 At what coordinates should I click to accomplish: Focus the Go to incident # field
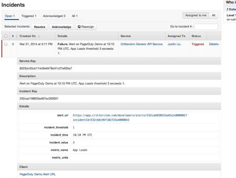(x=206, y=27)
